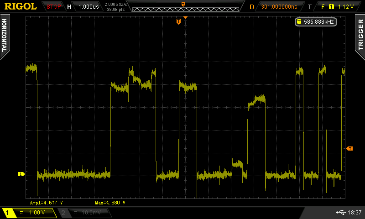This screenshot has height=219, width=365.
Task: Click the USB connection icon
Action: click(x=340, y=213)
